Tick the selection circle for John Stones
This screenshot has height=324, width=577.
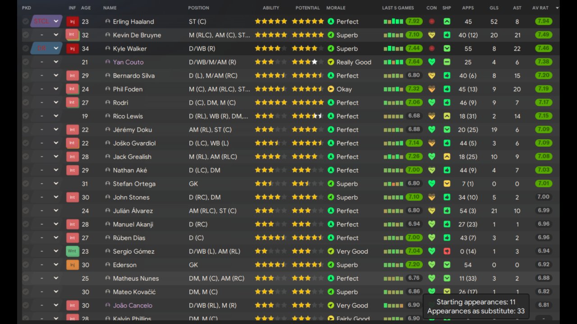25,197
